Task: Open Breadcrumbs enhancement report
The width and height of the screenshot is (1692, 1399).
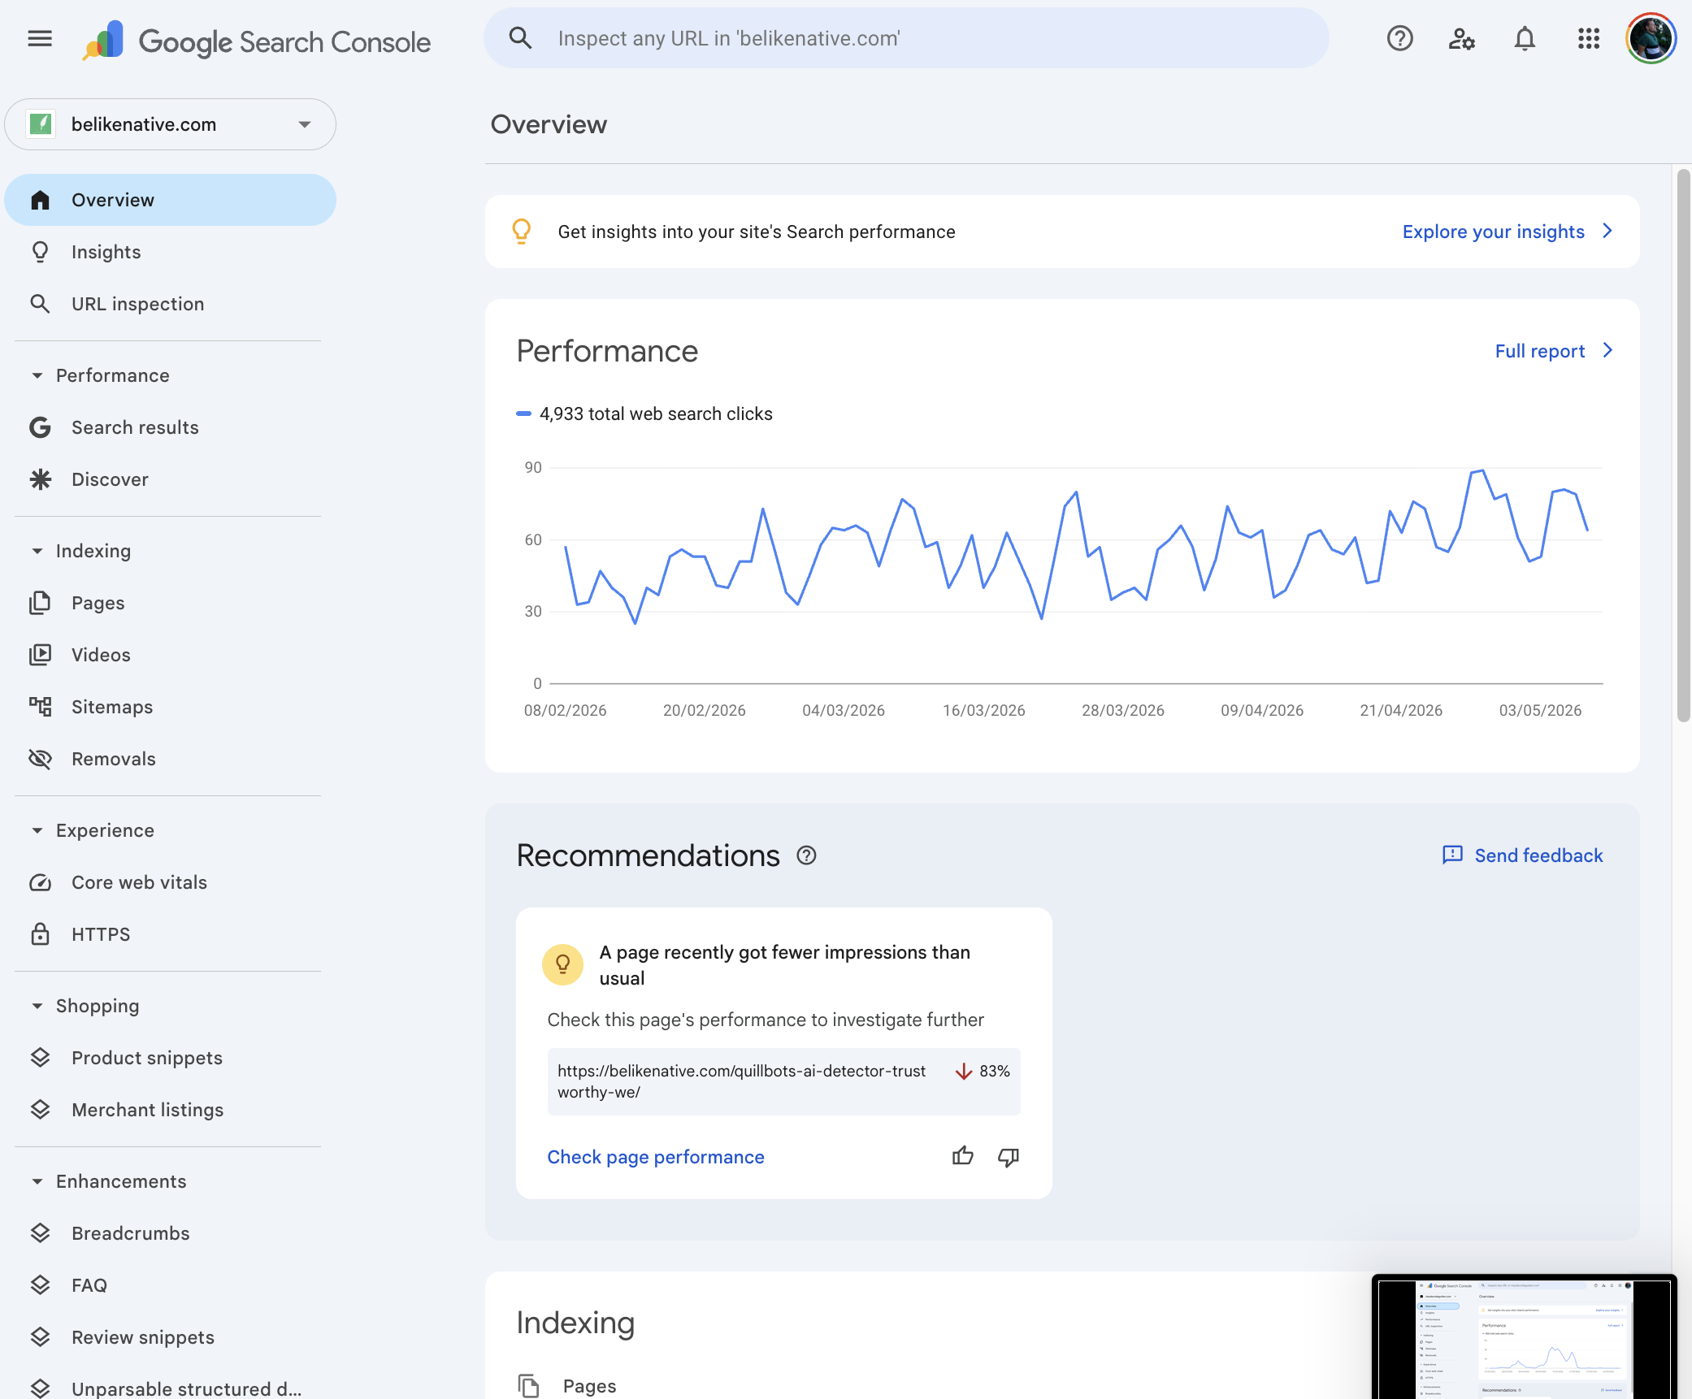Action: tap(171, 1233)
